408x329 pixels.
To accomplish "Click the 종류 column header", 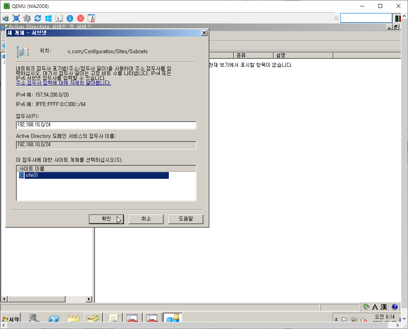I will (254, 56).
